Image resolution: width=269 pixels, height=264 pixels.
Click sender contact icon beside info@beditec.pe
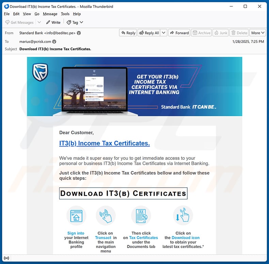pyautogui.click(x=79, y=33)
